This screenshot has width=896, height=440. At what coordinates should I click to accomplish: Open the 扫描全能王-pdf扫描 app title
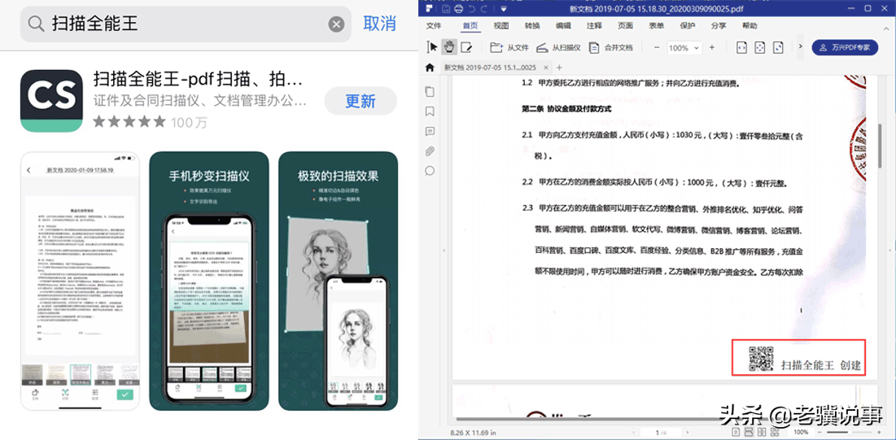click(x=199, y=79)
